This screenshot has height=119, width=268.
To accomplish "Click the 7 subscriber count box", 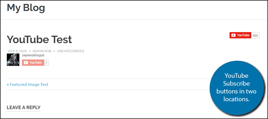I will [x=46, y=63].
